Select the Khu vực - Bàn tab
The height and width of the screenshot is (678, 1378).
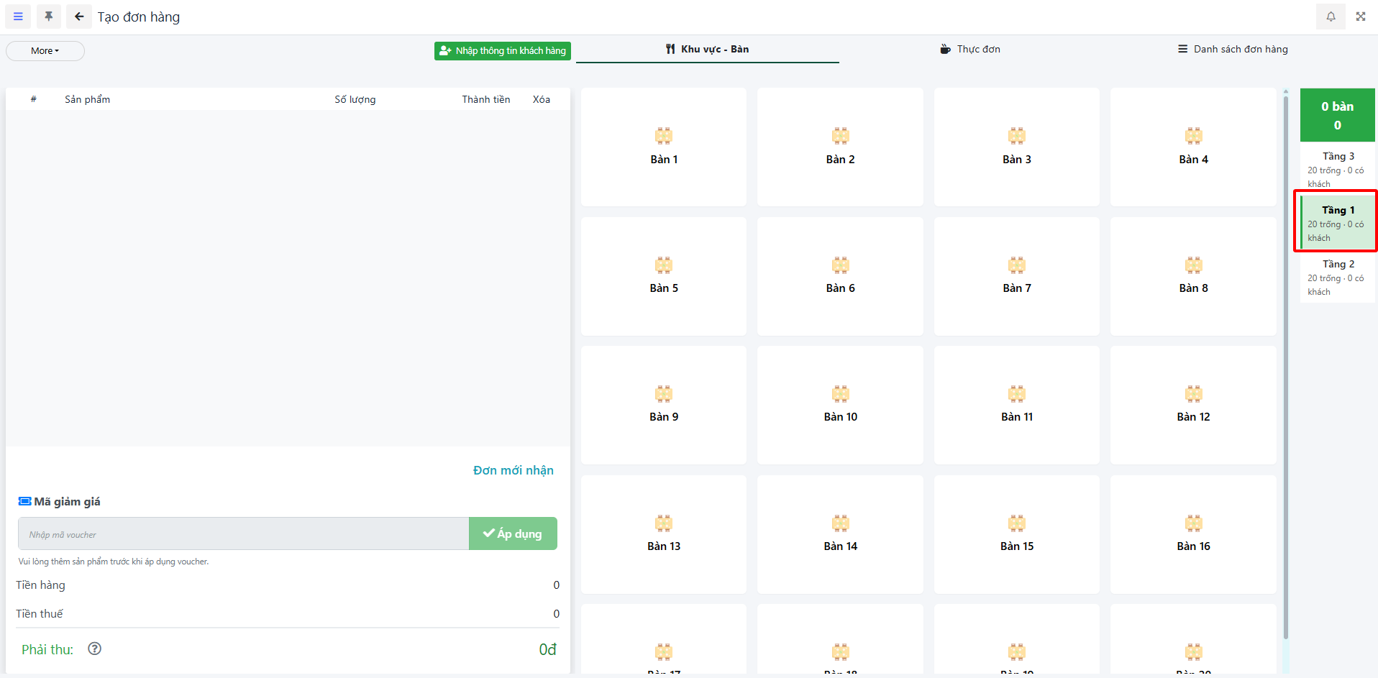(707, 49)
